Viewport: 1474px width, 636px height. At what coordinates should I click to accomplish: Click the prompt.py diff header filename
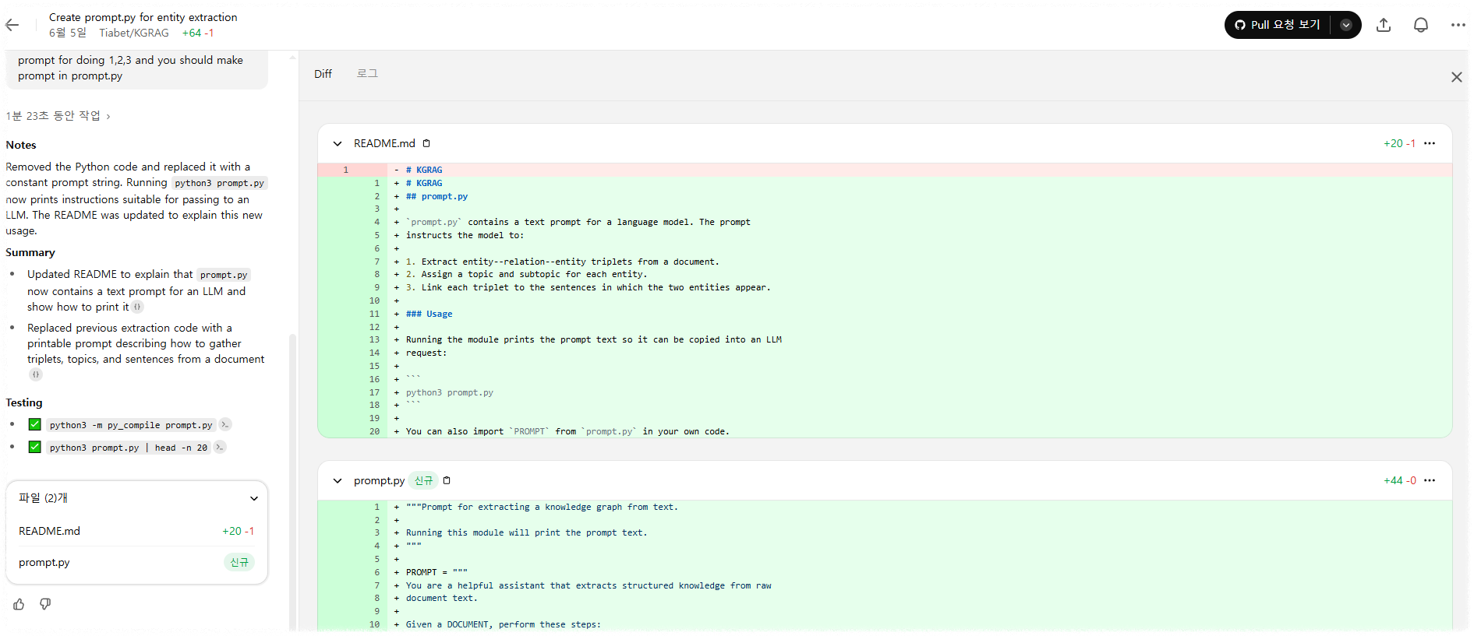[379, 480]
